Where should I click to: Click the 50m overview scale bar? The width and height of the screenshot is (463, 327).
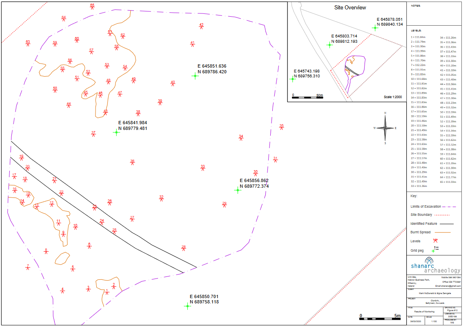(307, 97)
